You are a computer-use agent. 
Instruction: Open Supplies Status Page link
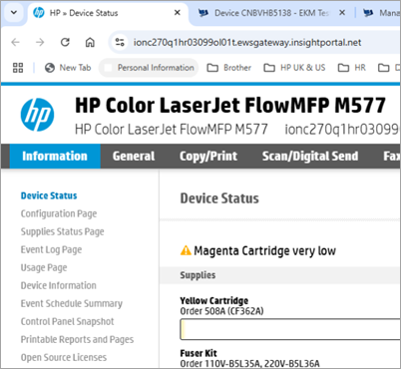click(x=63, y=231)
